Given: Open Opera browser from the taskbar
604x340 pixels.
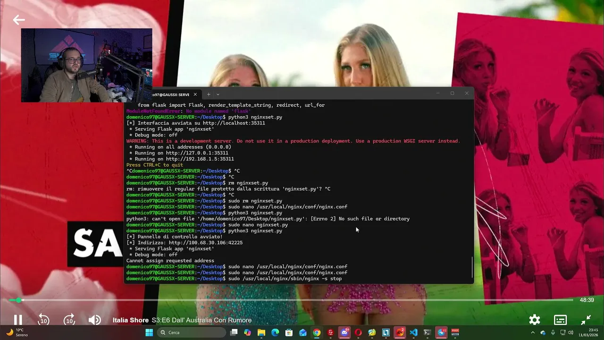Looking at the screenshot, I should [x=358, y=332].
